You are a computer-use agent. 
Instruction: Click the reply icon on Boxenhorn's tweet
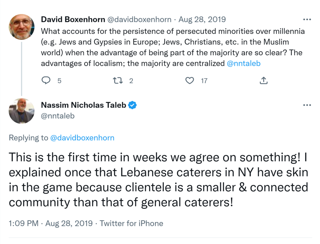pos(46,81)
